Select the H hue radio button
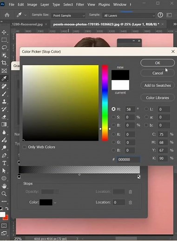Screen dimensions: 177x241 point(113,109)
